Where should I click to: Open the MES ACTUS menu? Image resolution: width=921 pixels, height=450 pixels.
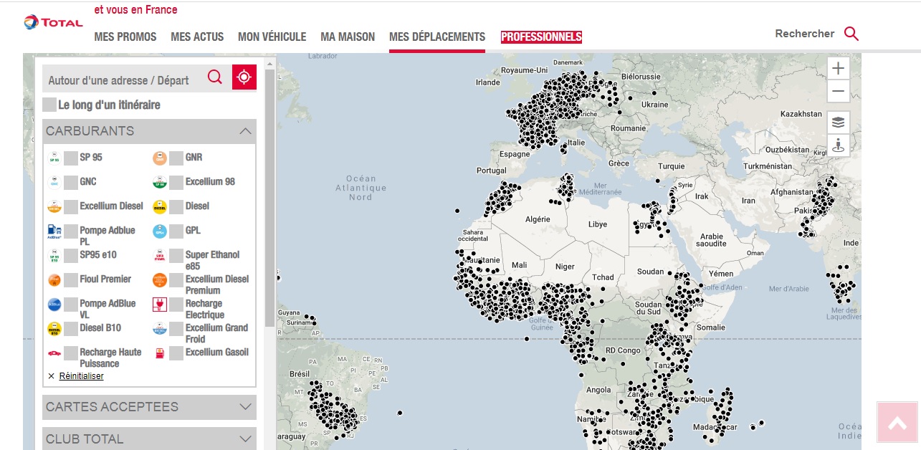pyautogui.click(x=197, y=37)
